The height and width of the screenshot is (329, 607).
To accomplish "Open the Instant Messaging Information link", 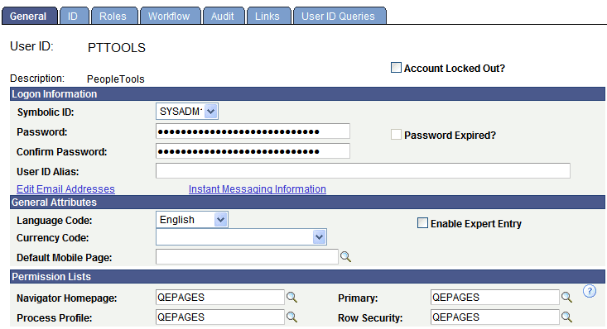I will pos(258,189).
